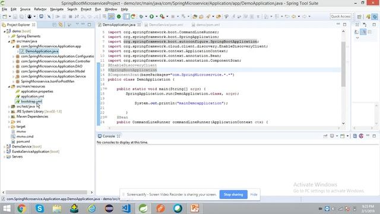The width and height of the screenshot is (380, 214).
Task: Expand the Servers node
Action: 4,157
